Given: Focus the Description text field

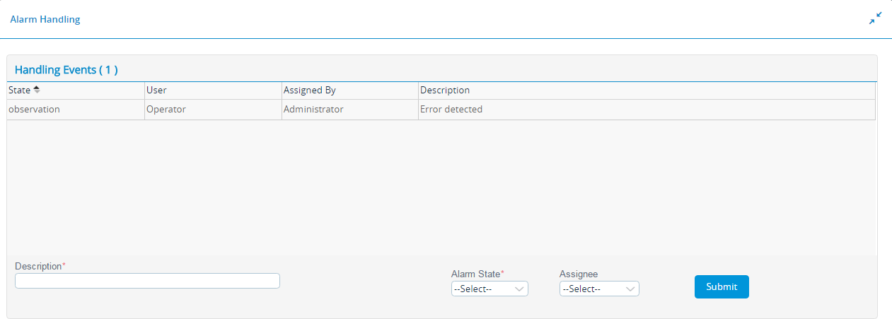Looking at the screenshot, I should click(x=147, y=281).
